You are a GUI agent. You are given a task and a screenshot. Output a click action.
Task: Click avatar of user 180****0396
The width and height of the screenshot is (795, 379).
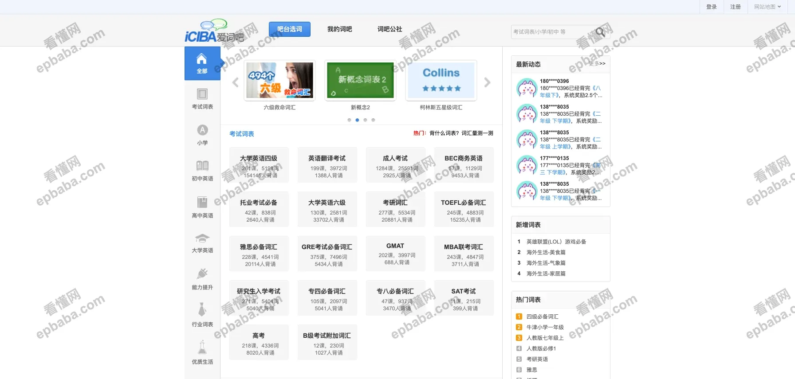(x=527, y=88)
